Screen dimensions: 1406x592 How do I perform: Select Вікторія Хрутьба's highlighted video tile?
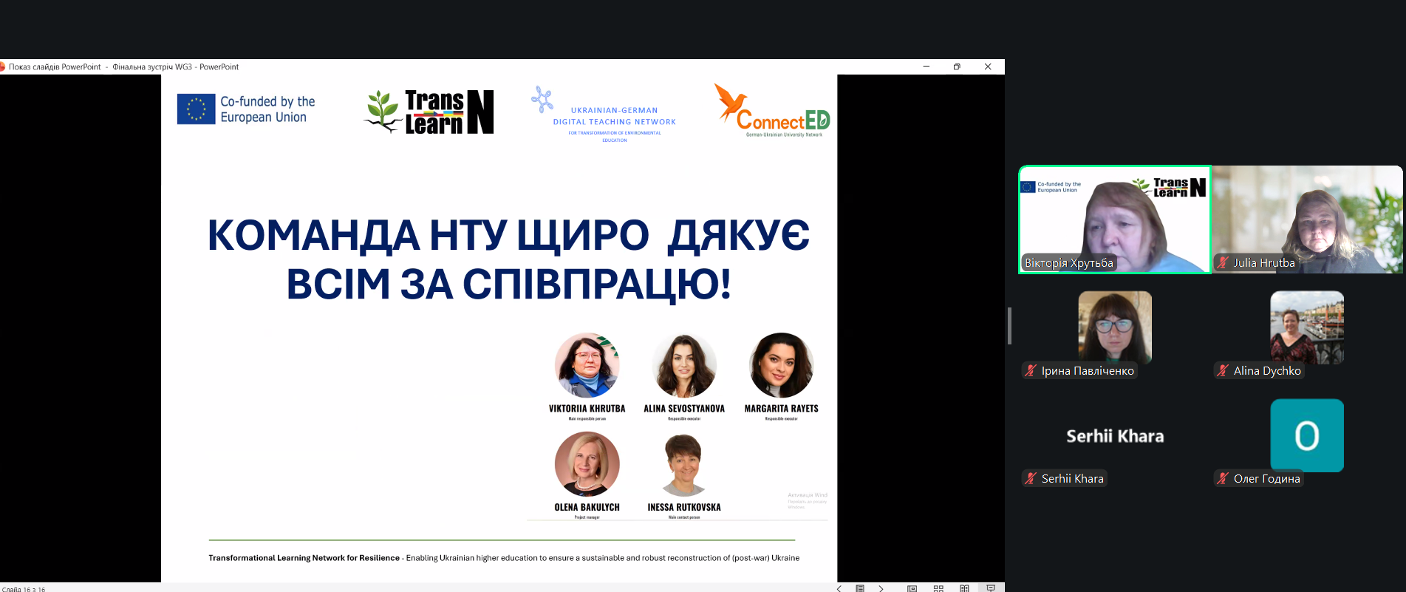[x=1114, y=220]
